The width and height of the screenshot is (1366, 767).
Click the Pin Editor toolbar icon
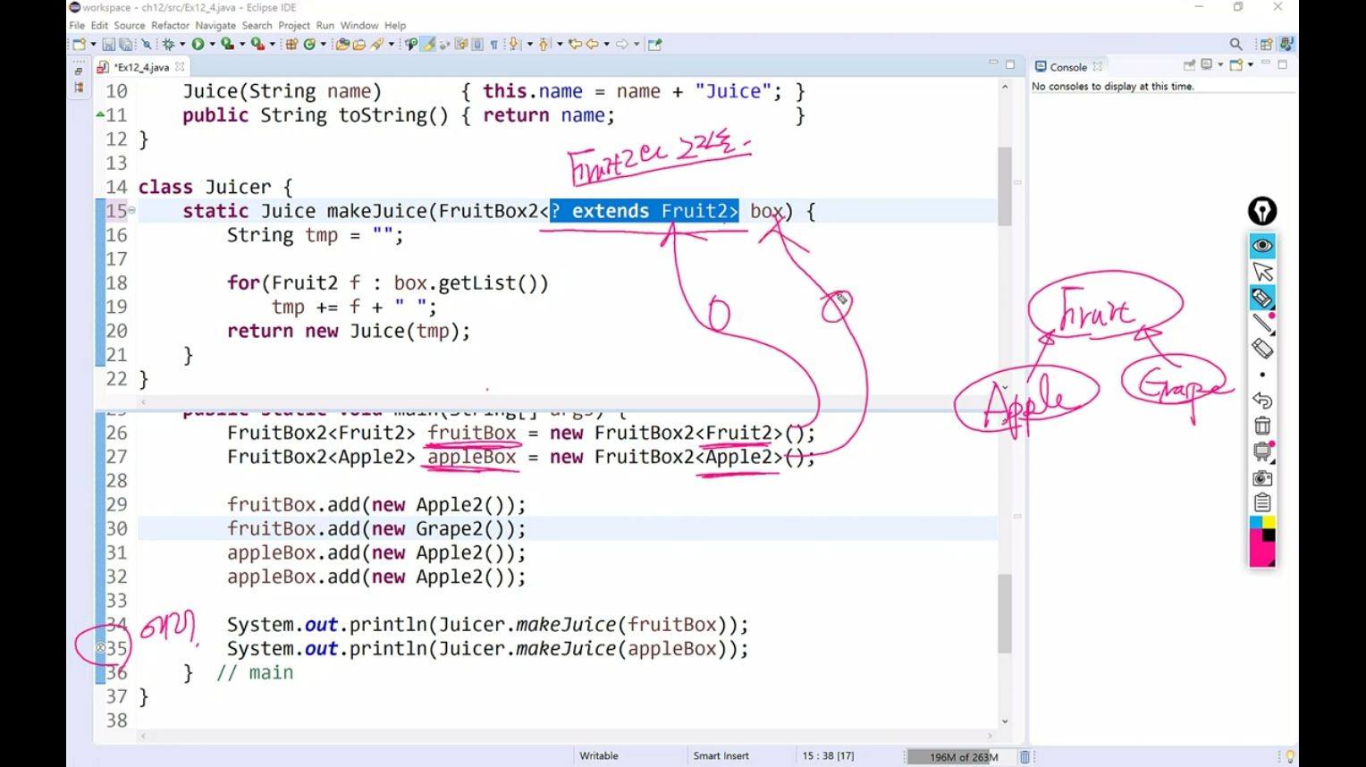[654, 44]
